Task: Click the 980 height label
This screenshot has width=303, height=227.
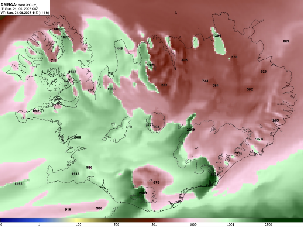Action: point(89,167)
